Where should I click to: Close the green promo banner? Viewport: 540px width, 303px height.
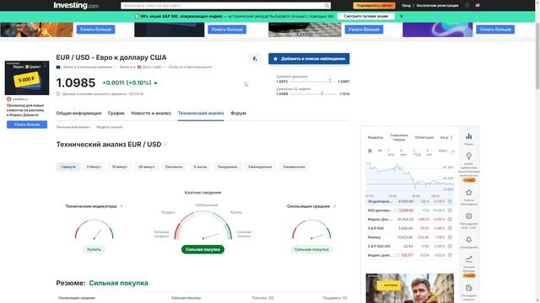tap(402, 16)
